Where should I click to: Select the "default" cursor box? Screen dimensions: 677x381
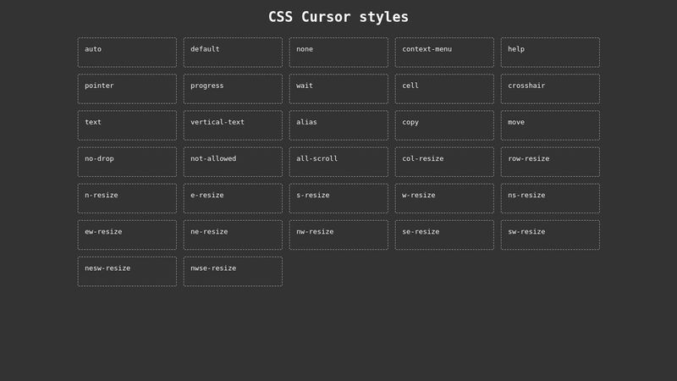(233, 52)
